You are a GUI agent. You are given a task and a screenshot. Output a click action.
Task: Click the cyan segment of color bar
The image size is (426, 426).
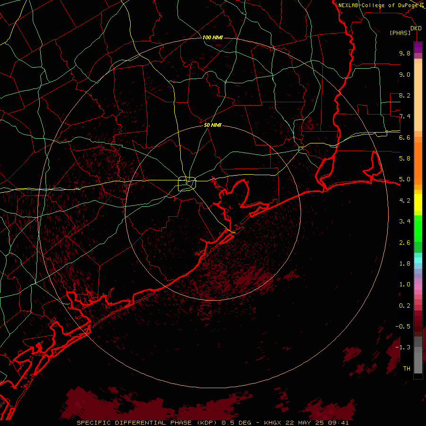point(418,260)
